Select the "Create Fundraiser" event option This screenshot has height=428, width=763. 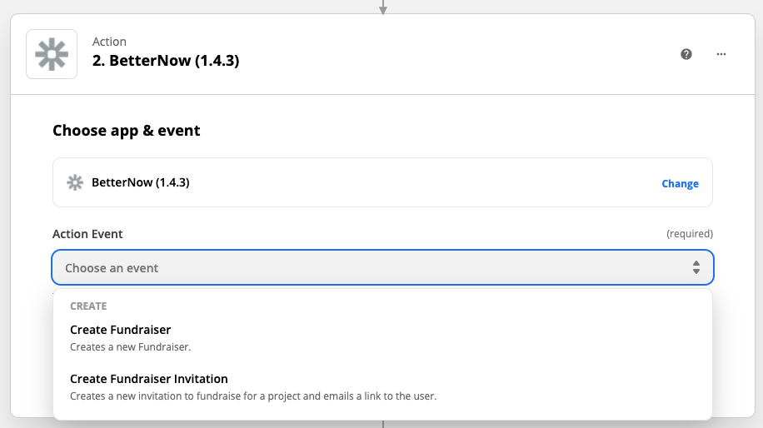point(382,338)
